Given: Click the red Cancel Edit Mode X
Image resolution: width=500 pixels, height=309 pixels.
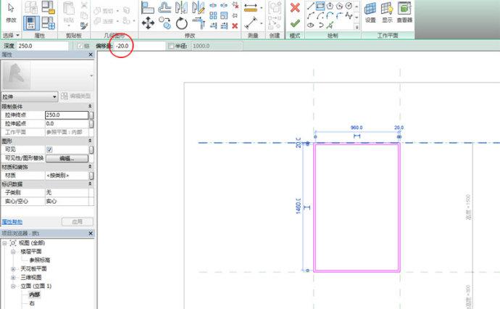Looking at the screenshot, I should [x=295, y=8].
